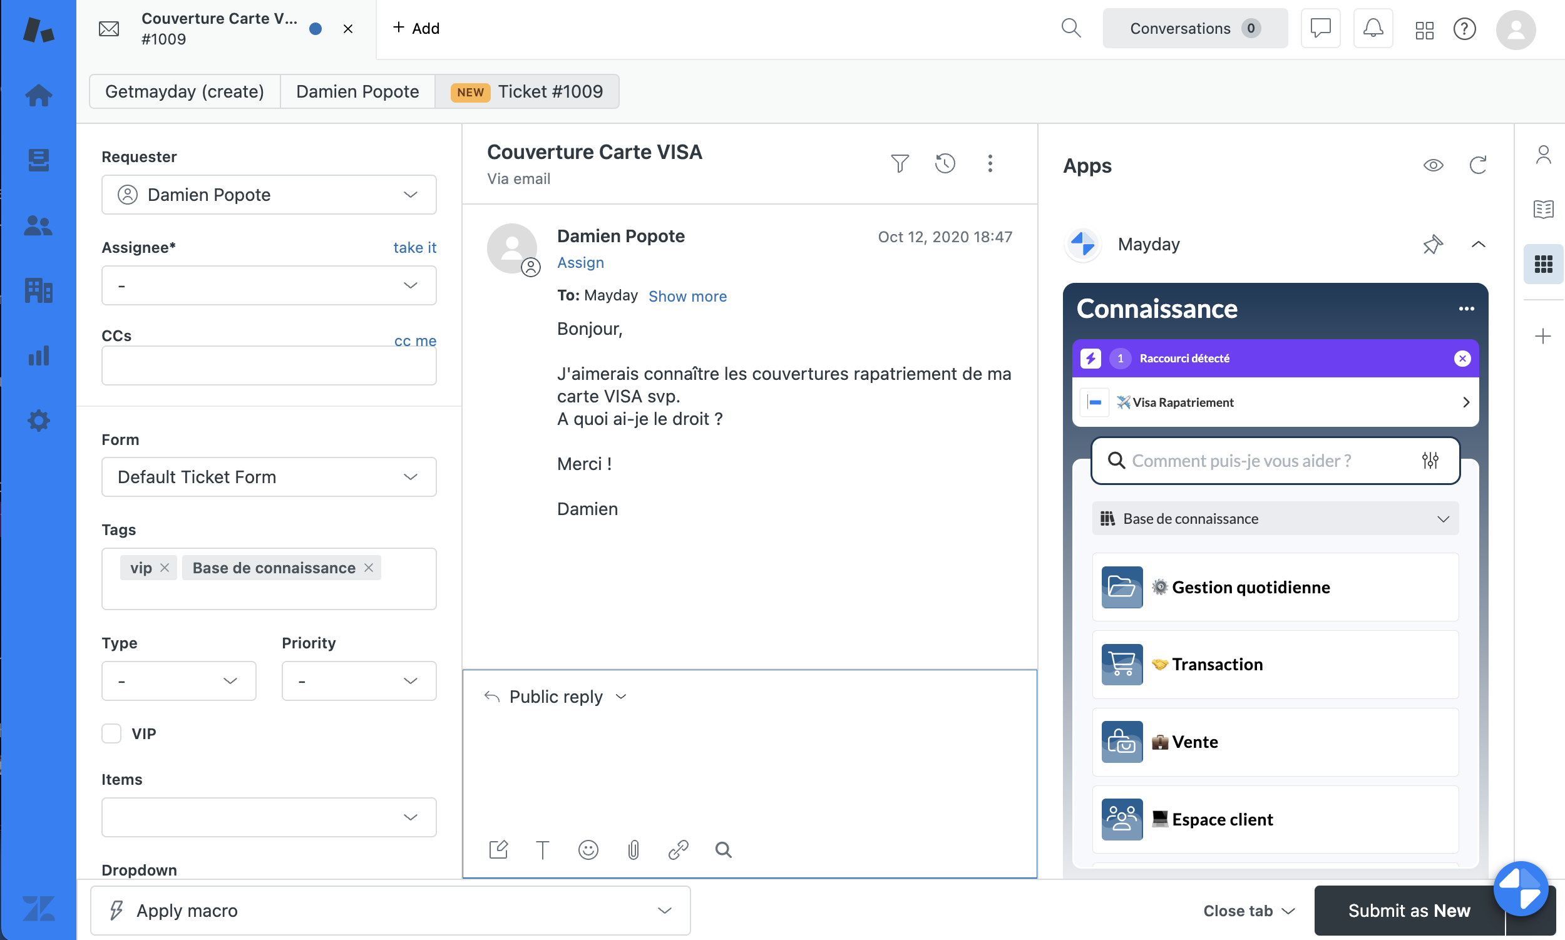Viewport: 1565px width, 940px height.
Task: Toggle apps visibility eye icon
Action: point(1432,165)
